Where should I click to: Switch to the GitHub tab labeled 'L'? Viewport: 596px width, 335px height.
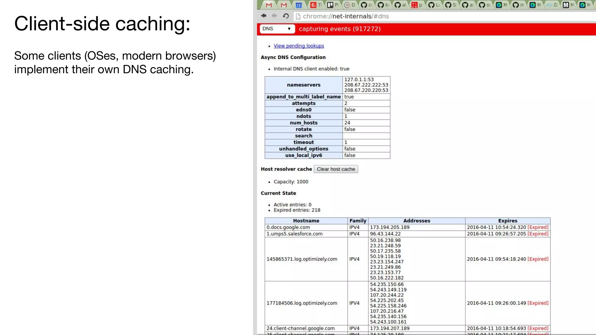pos(434,5)
